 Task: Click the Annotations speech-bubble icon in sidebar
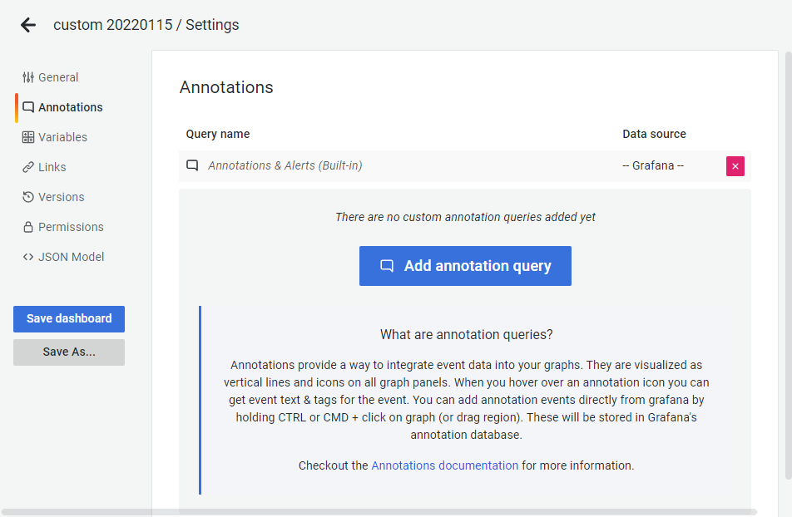click(28, 106)
